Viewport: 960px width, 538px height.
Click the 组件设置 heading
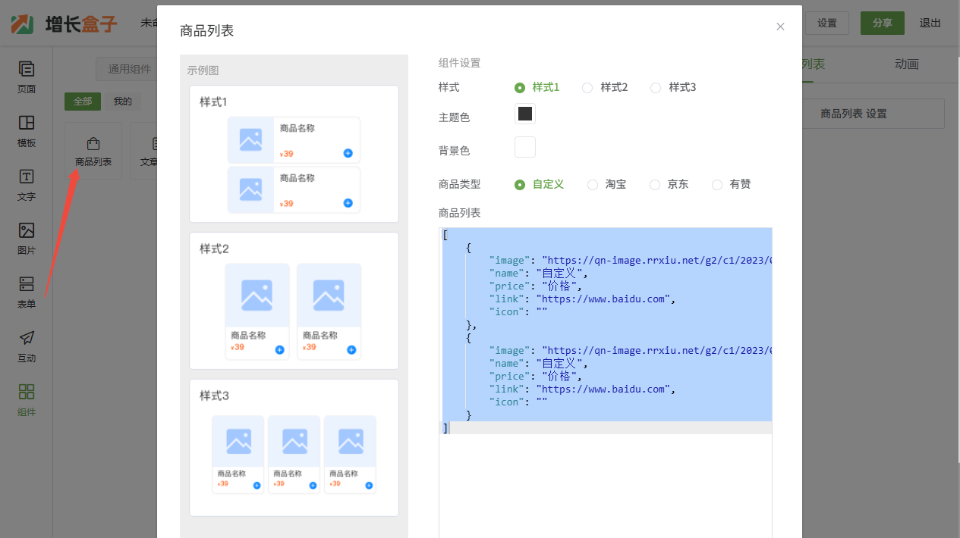pyautogui.click(x=459, y=63)
